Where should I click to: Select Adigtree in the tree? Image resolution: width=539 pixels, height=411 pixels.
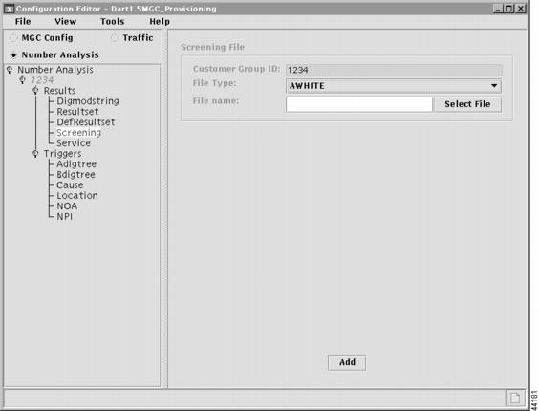(76, 164)
